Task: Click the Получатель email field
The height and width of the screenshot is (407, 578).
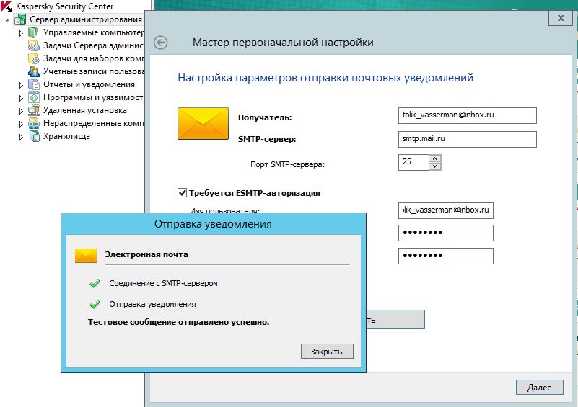Action: 468,115
